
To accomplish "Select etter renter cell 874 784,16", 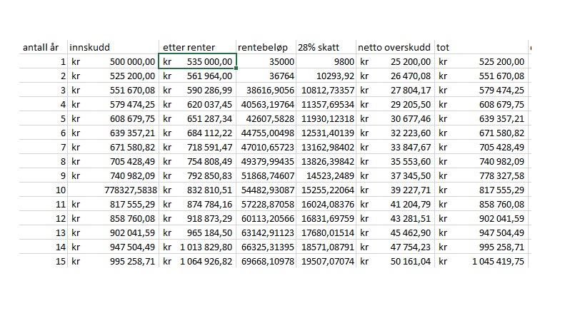I will [197, 205].
